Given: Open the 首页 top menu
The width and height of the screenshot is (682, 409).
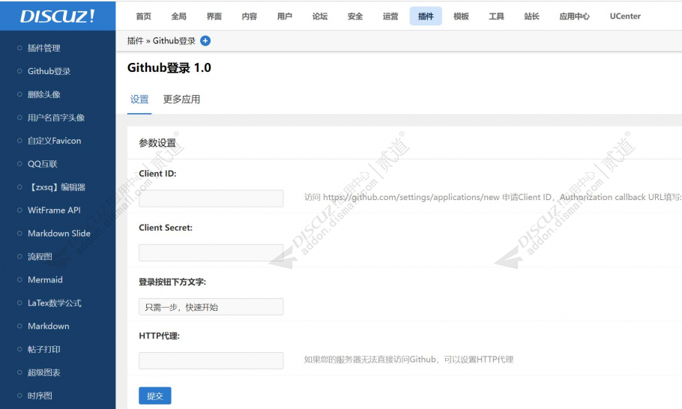Looking at the screenshot, I should (144, 16).
